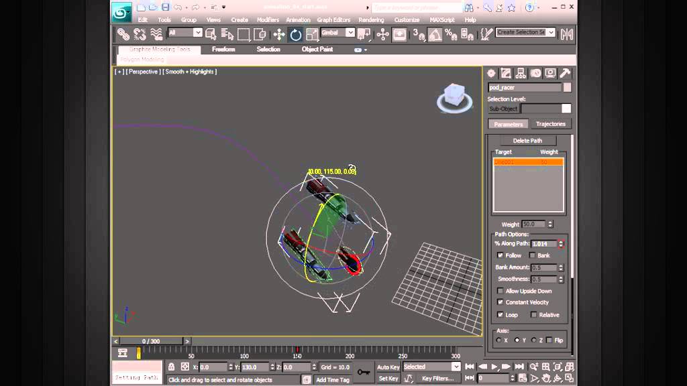Click the Set Keys large key icon
The height and width of the screenshot is (386, 687).
(x=363, y=373)
